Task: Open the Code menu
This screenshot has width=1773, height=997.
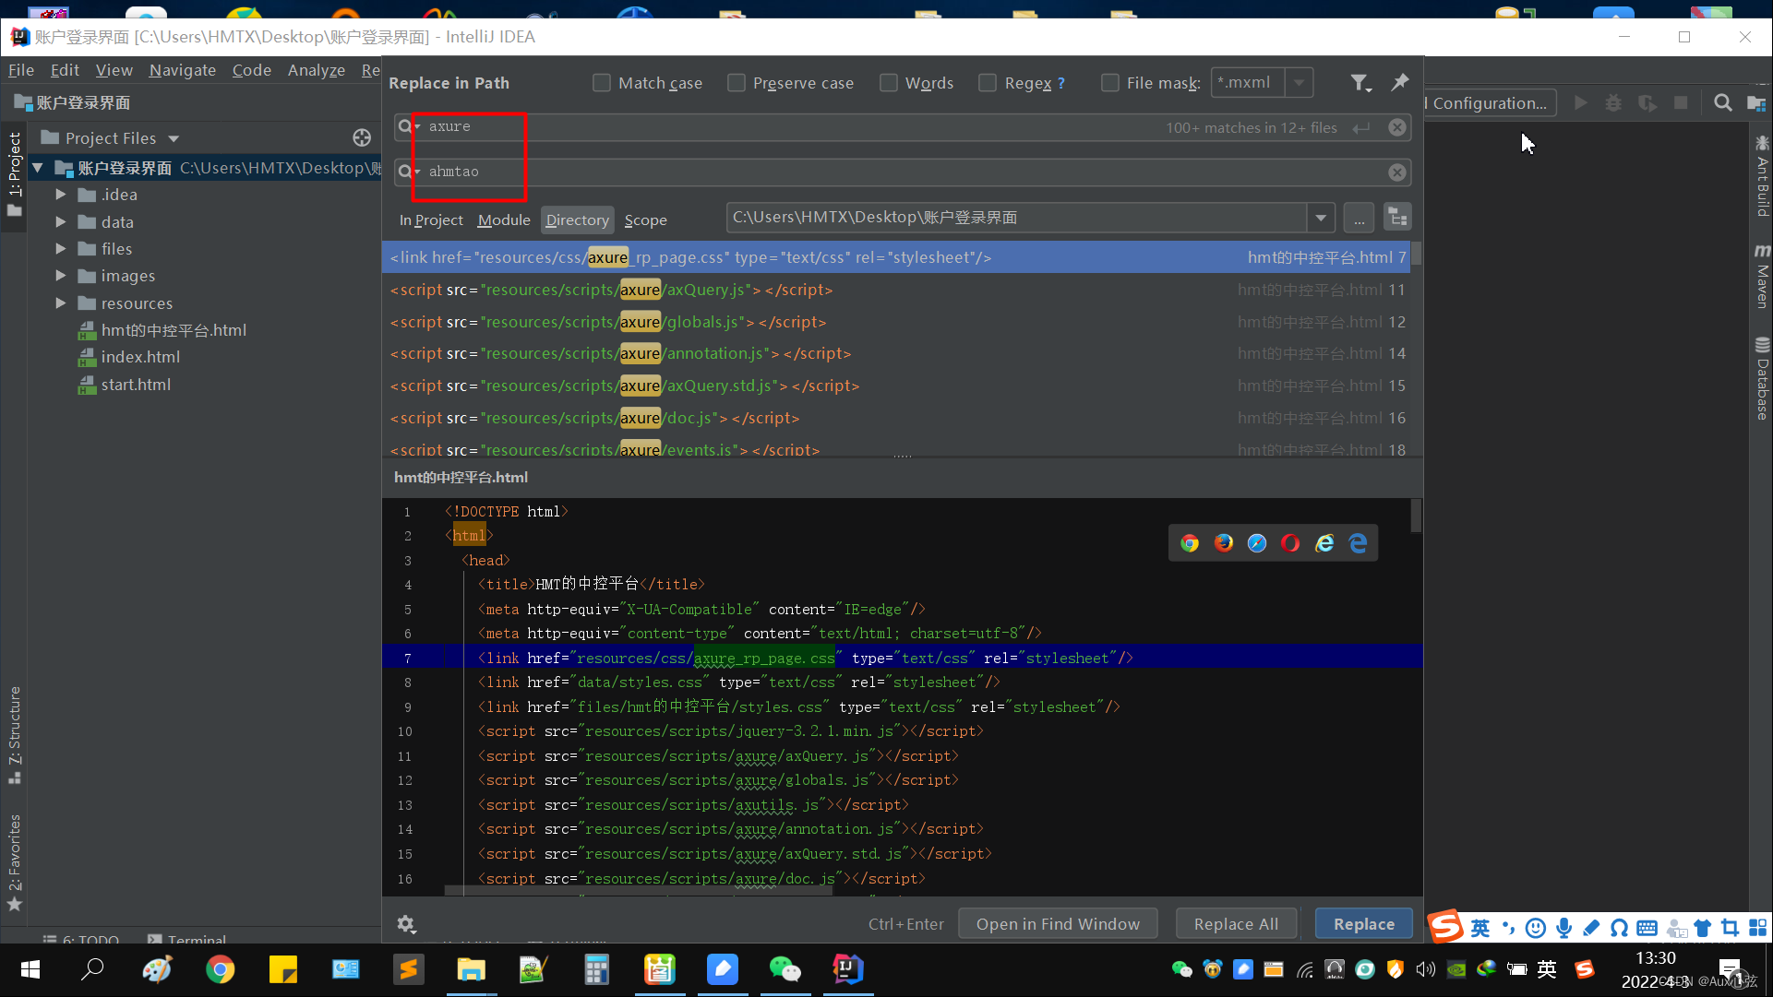Action: 252,70
